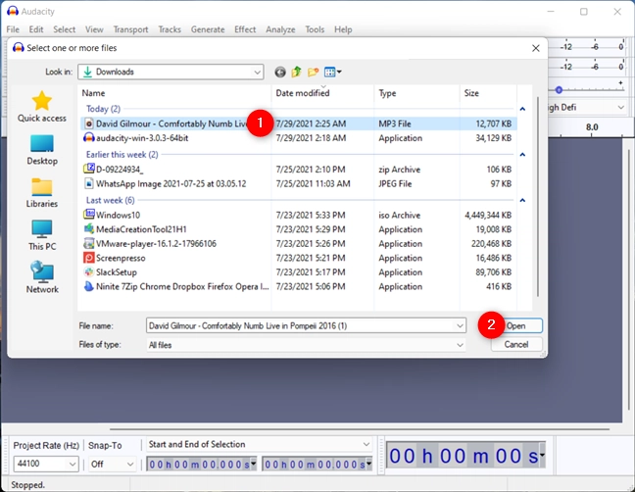The width and height of the screenshot is (635, 492).
Task: Collapse the Today (2) group
Action: 522,109
